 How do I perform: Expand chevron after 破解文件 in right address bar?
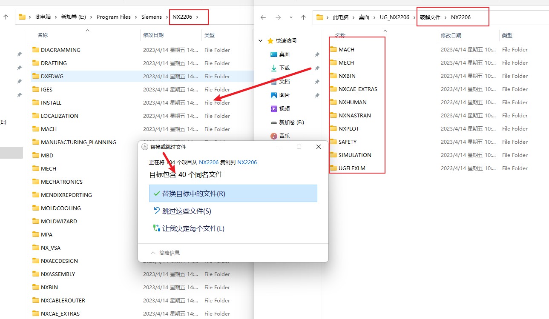pyautogui.click(x=446, y=17)
